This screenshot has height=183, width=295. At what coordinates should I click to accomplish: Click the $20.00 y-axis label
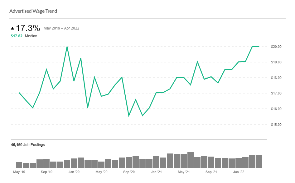pos(276,47)
